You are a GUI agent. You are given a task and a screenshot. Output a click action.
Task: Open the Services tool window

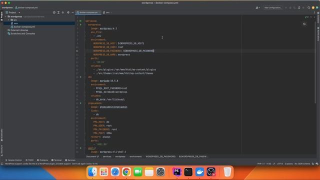[70, 160]
